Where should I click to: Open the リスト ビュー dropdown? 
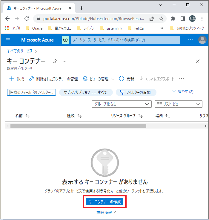(x=179, y=104)
